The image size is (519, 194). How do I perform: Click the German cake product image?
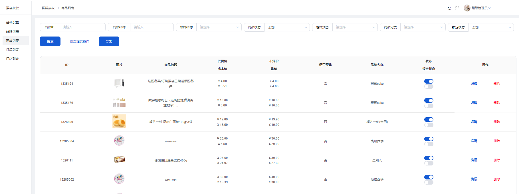[x=119, y=160]
